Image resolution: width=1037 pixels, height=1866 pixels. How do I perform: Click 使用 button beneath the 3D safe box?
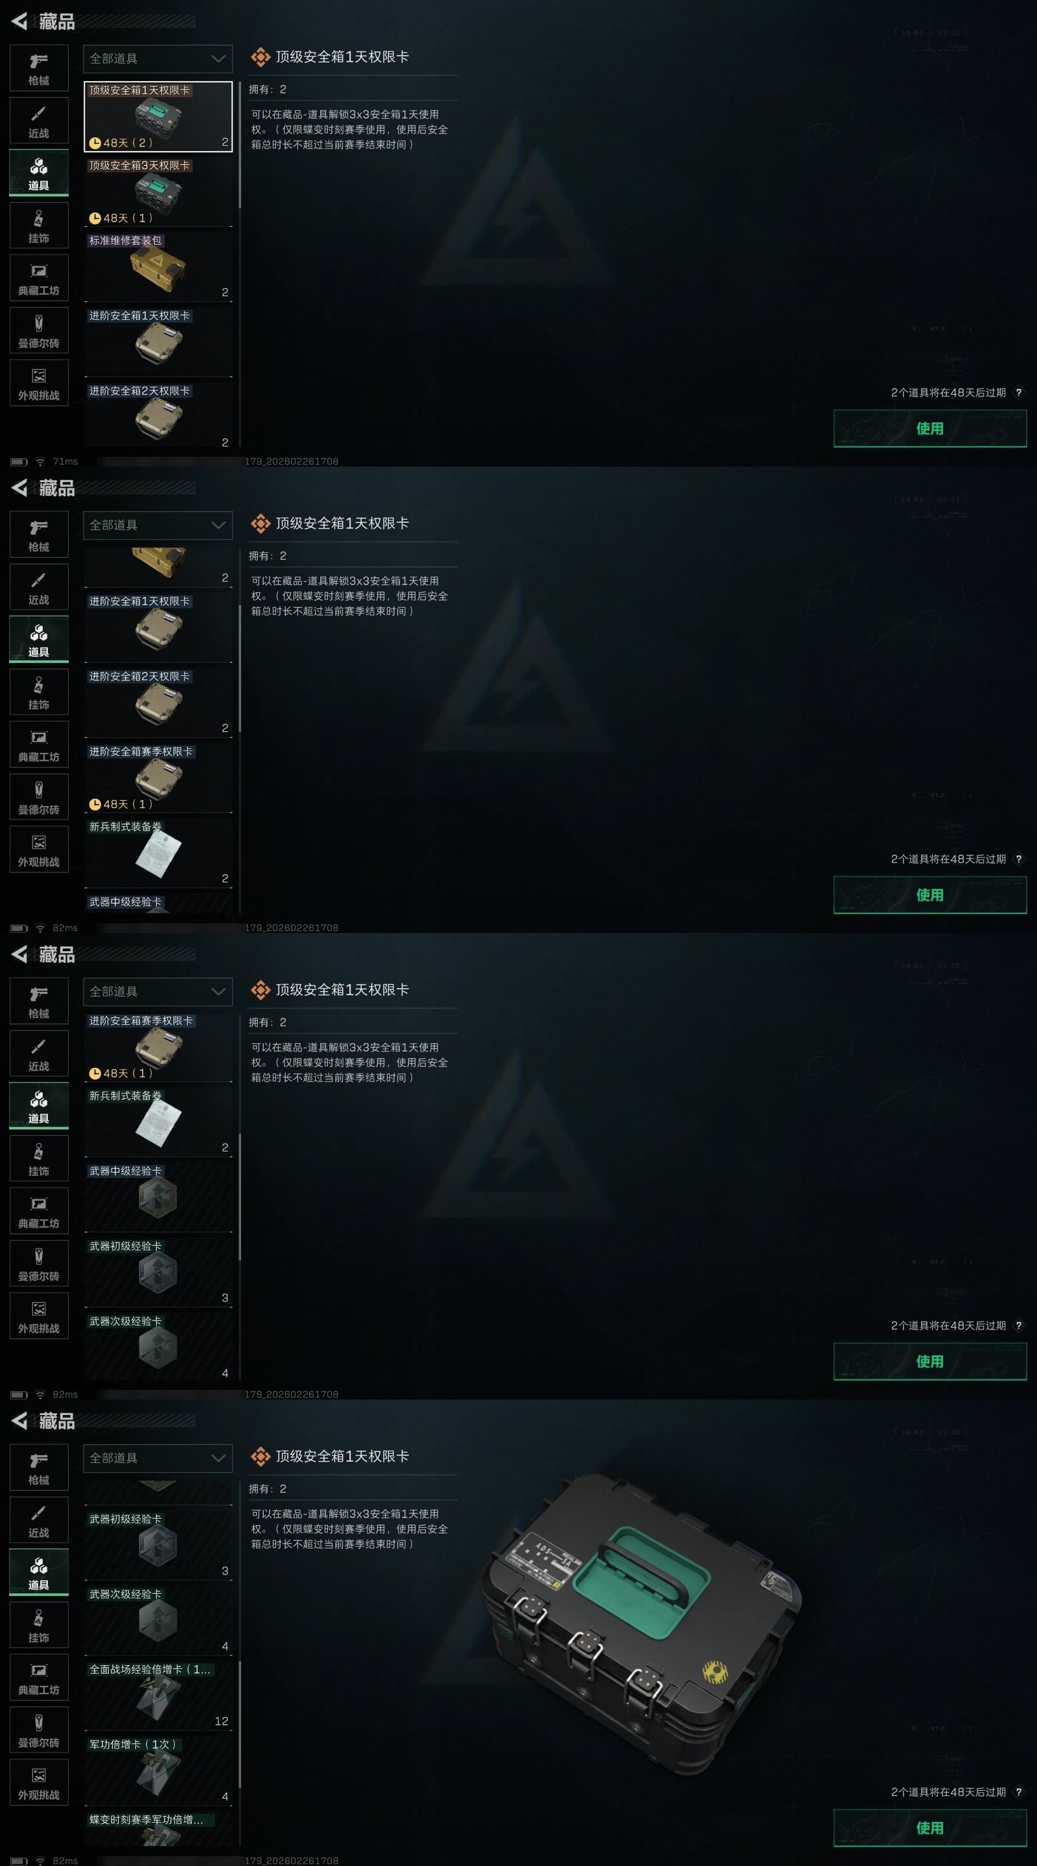tap(930, 1828)
